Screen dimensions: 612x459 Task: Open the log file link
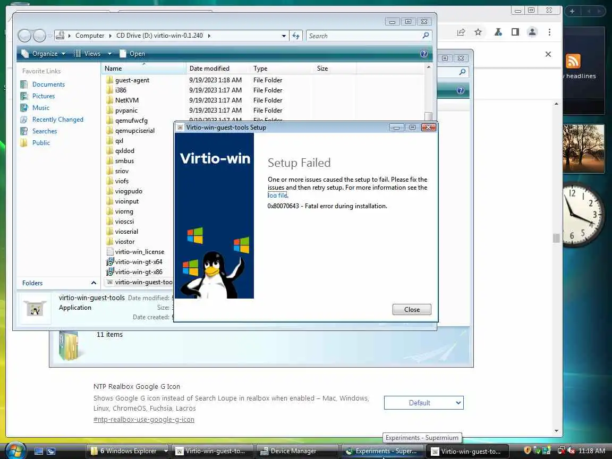[277, 195]
